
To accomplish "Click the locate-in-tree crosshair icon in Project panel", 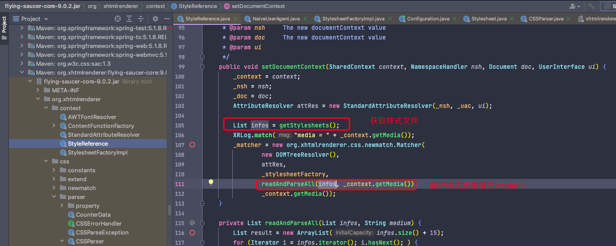I will pos(118,19).
